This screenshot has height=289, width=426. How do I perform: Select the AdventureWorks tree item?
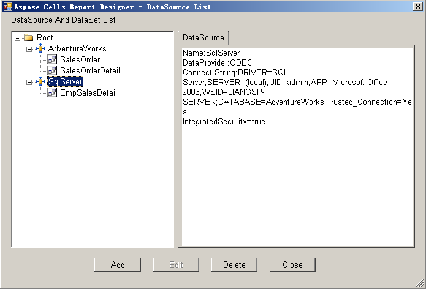click(77, 48)
